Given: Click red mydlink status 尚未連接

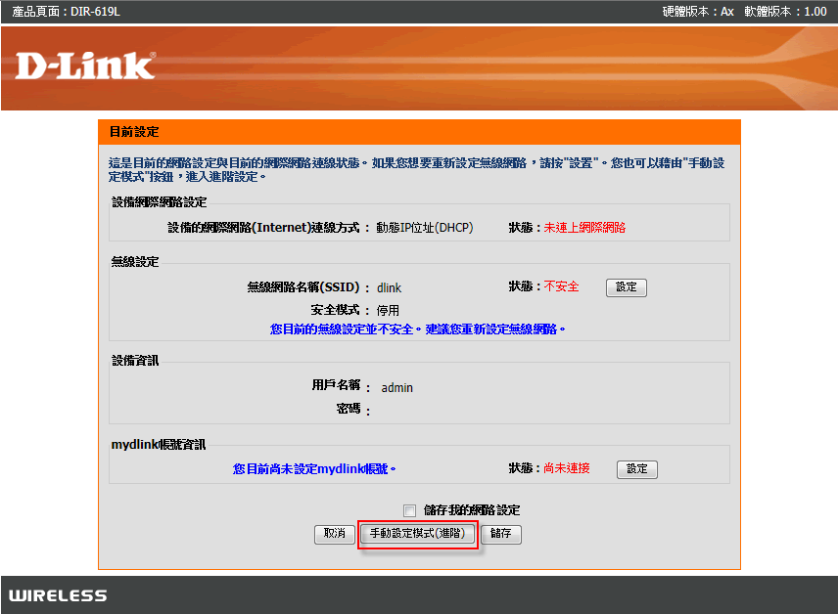Looking at the screenshot, I should (x=567, y=468).
